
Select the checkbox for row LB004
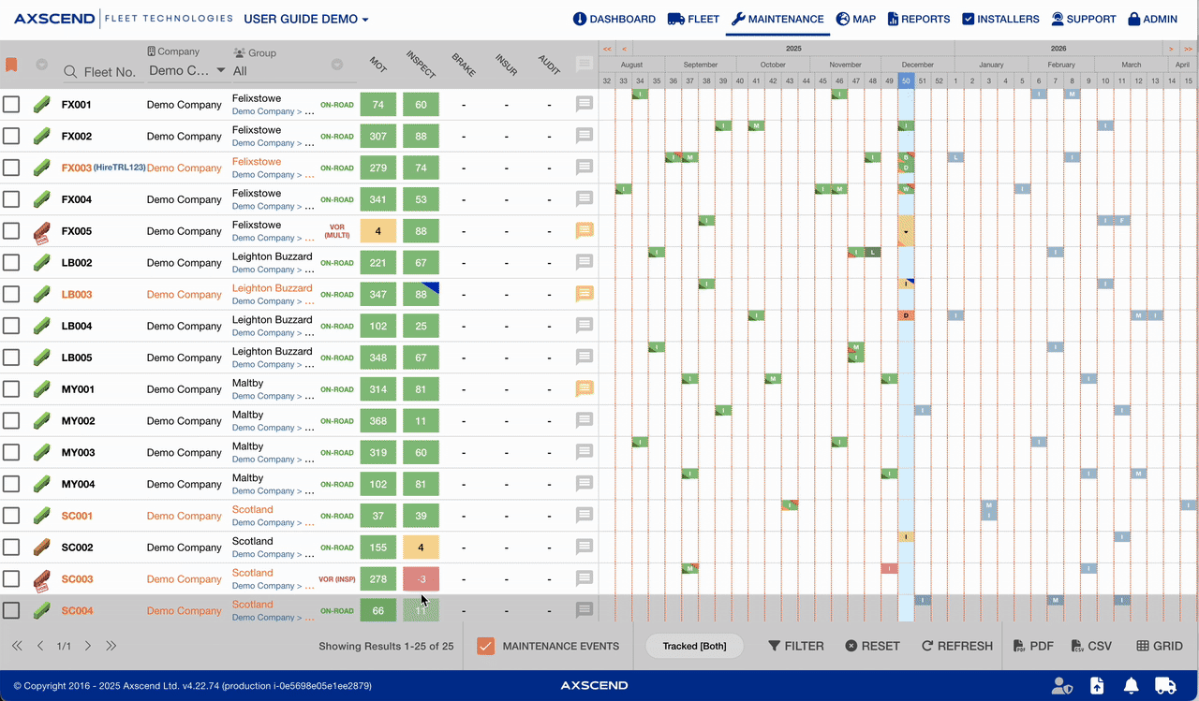coord(11,326)
